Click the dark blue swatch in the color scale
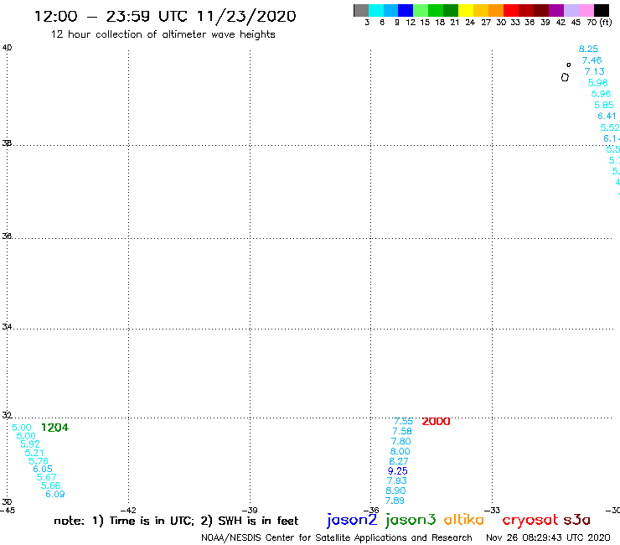 (x=406, y=10)
